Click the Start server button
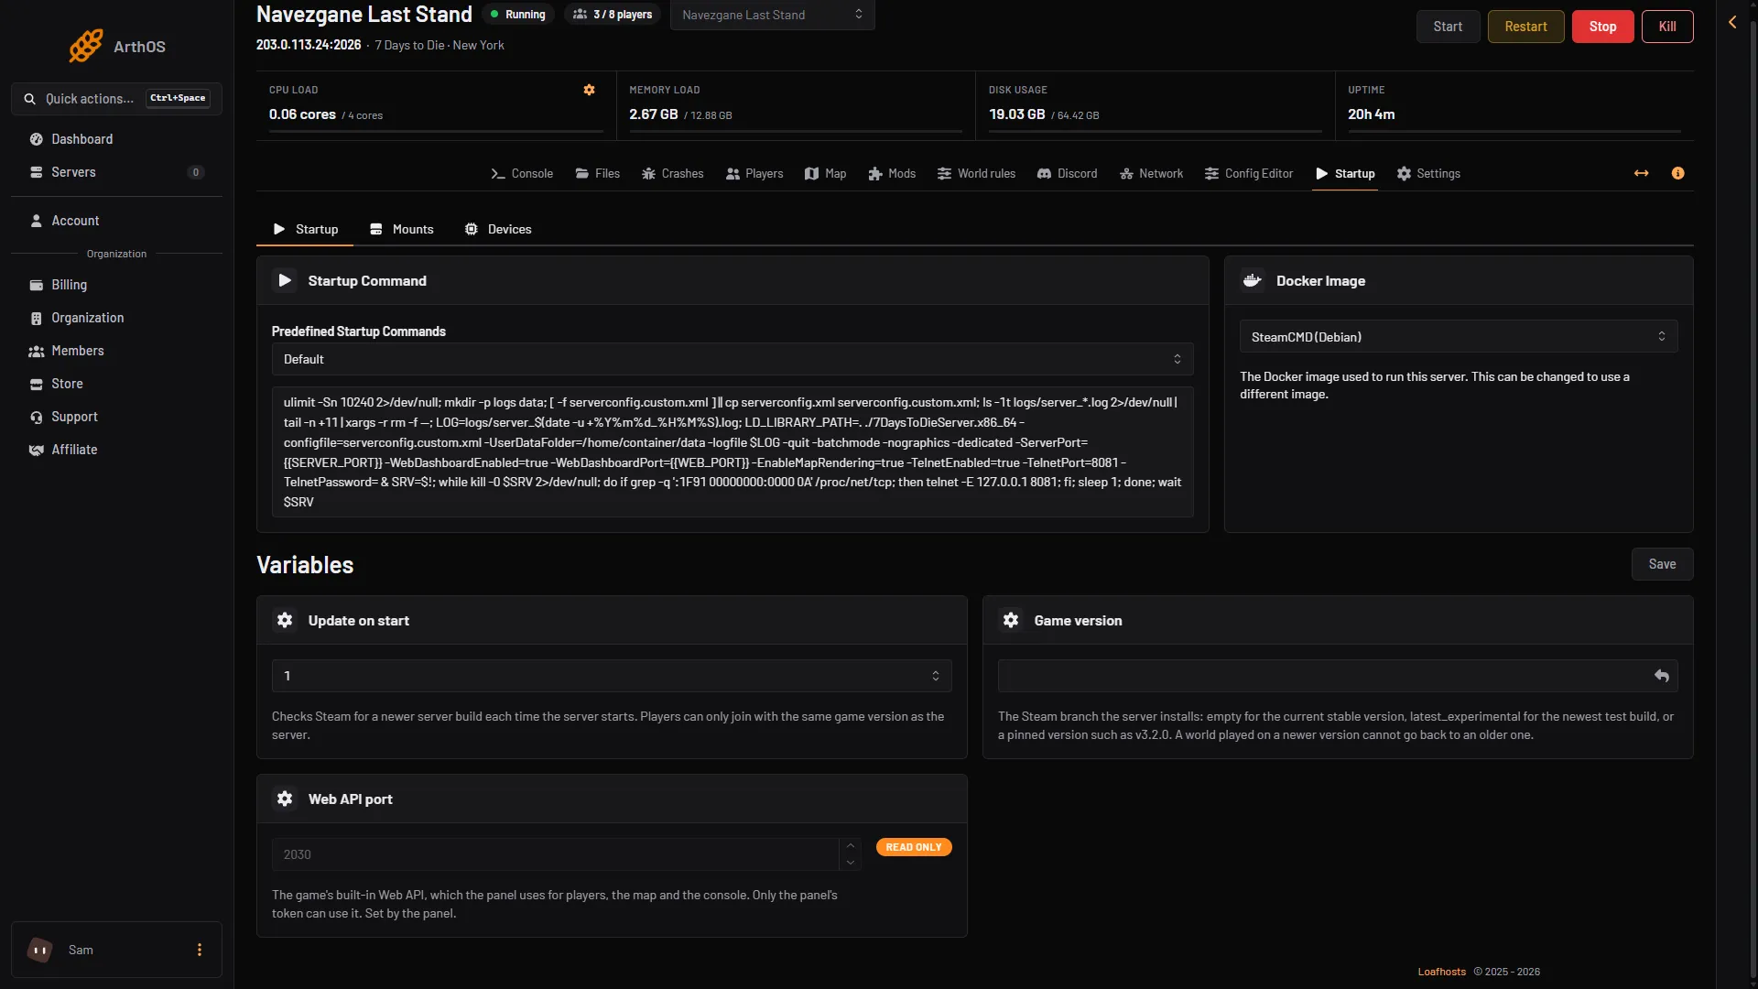This screenshot has height=989, width=1758. pyautogui.click(x=1448, y=27)
